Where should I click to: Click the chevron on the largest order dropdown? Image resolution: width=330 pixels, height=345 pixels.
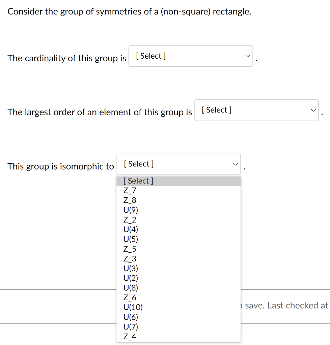point(313,110)
